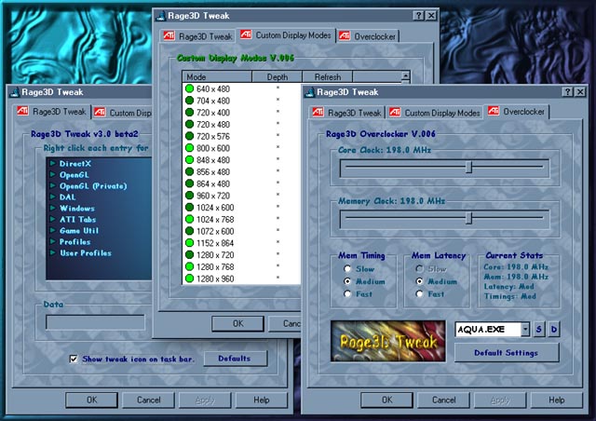
Task: Open the AQUA.EXE profile dropdown
Action: (x=525, y=330)
